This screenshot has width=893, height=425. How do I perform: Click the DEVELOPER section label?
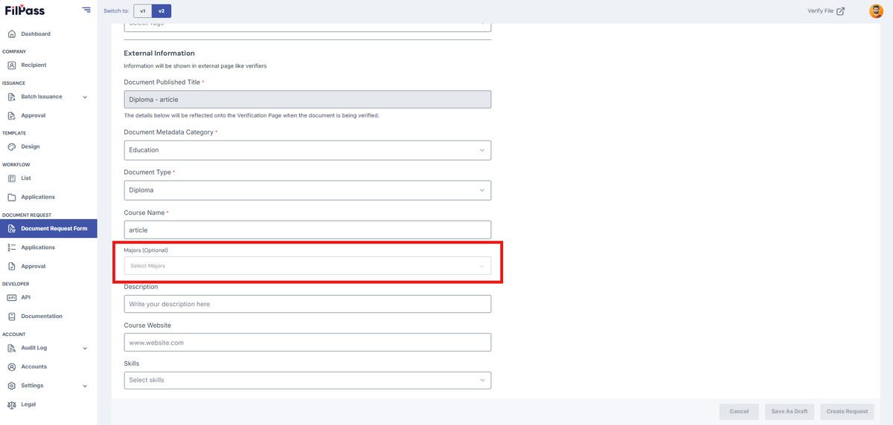point(16,284)
